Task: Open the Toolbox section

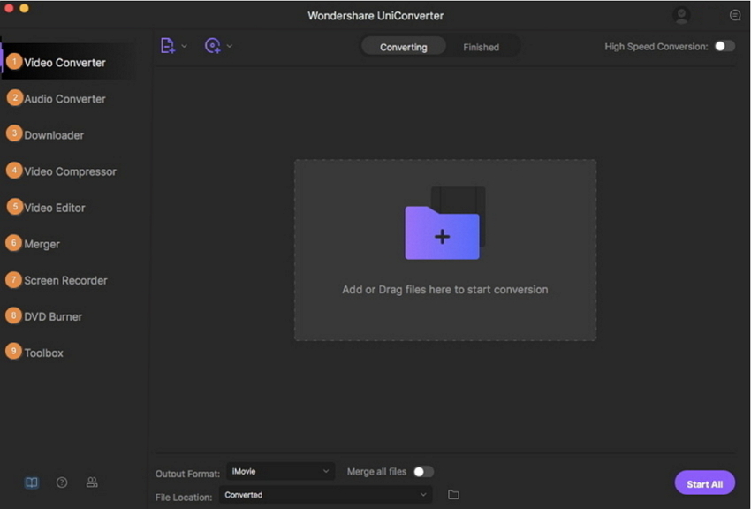Action: pos(43,353)
